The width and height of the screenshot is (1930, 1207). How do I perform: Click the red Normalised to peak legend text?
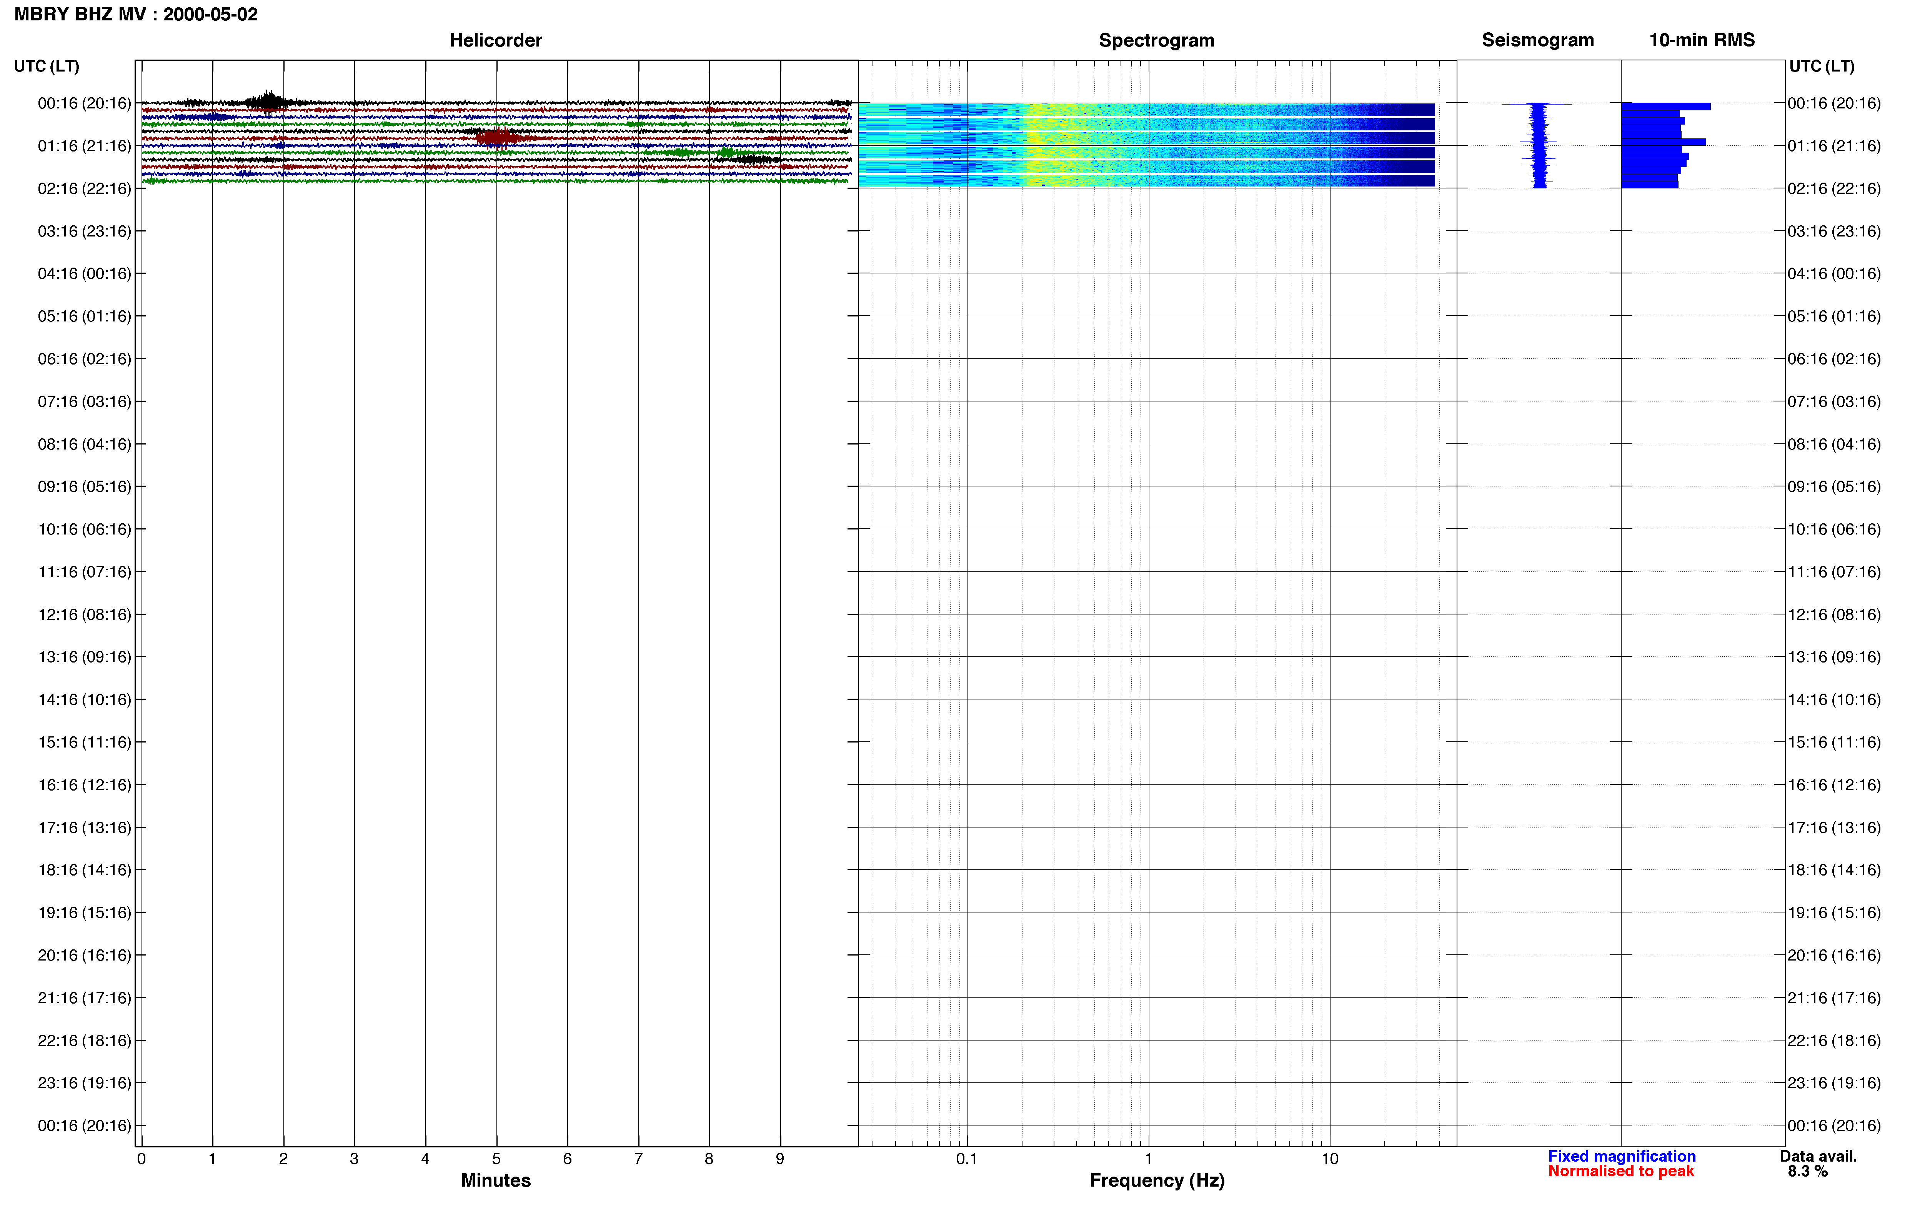click(x=1620, y=1171)
